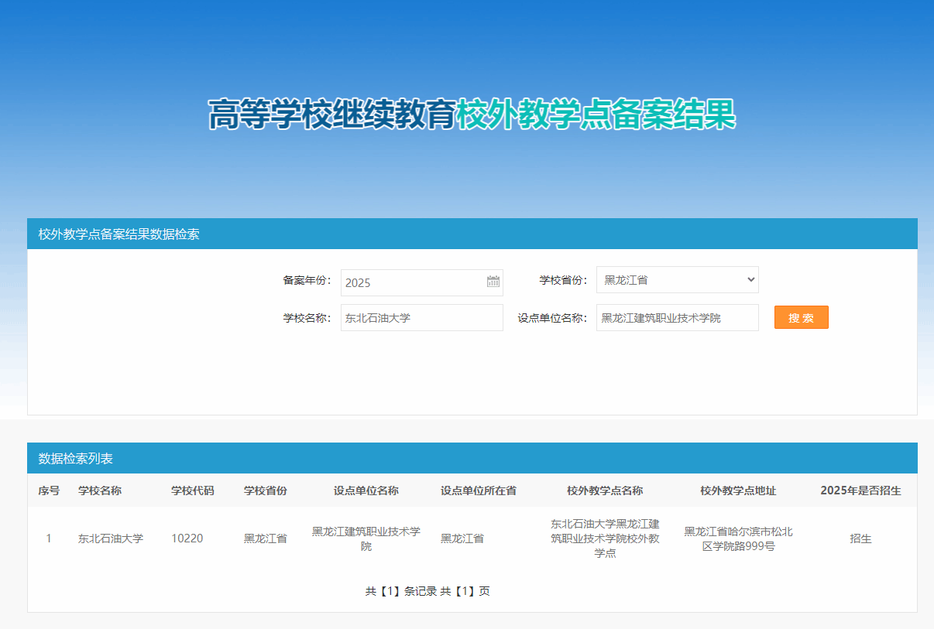Screen dimensions: 934x629
Task: Click the 校外教学点地址 column header
Action: [738, 491]
